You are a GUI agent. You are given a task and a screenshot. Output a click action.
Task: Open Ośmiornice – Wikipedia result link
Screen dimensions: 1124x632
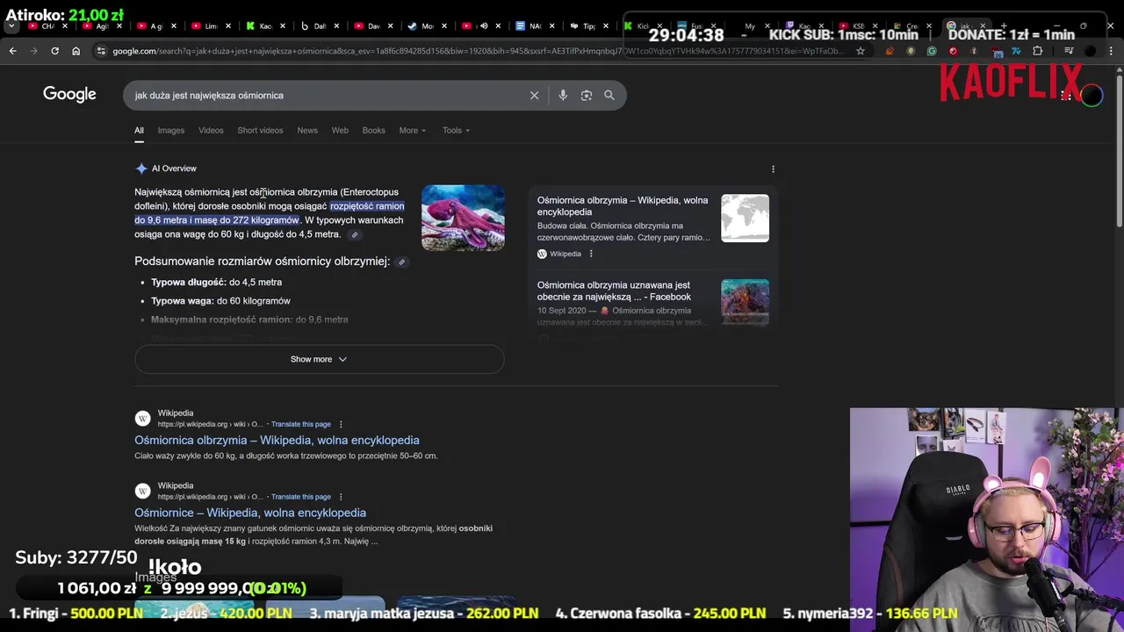tap(250, 513)
